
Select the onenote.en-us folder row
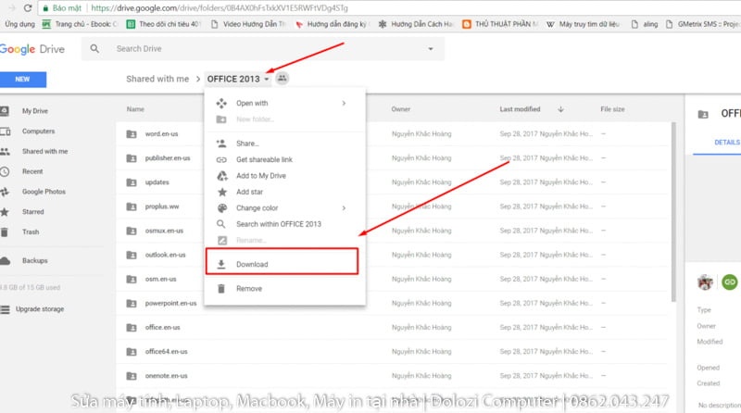[392, 376]
